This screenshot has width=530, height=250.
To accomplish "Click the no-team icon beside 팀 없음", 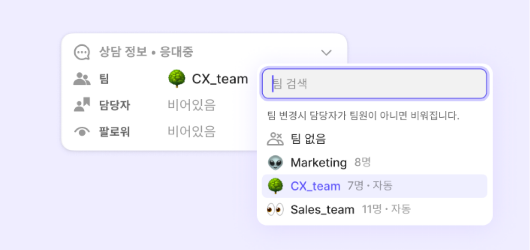I will click(276, 139).
